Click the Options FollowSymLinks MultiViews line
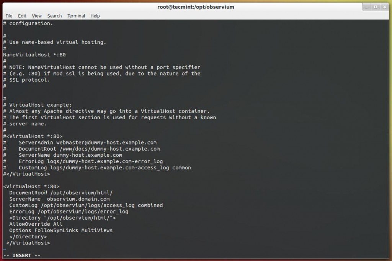 tap(57, 230)
